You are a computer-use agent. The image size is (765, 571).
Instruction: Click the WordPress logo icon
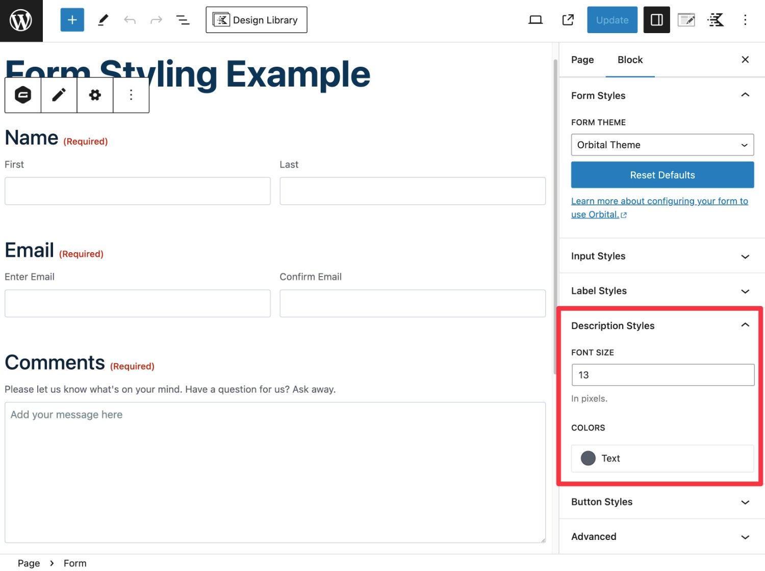pyautogui.click(x=21, y=20)
